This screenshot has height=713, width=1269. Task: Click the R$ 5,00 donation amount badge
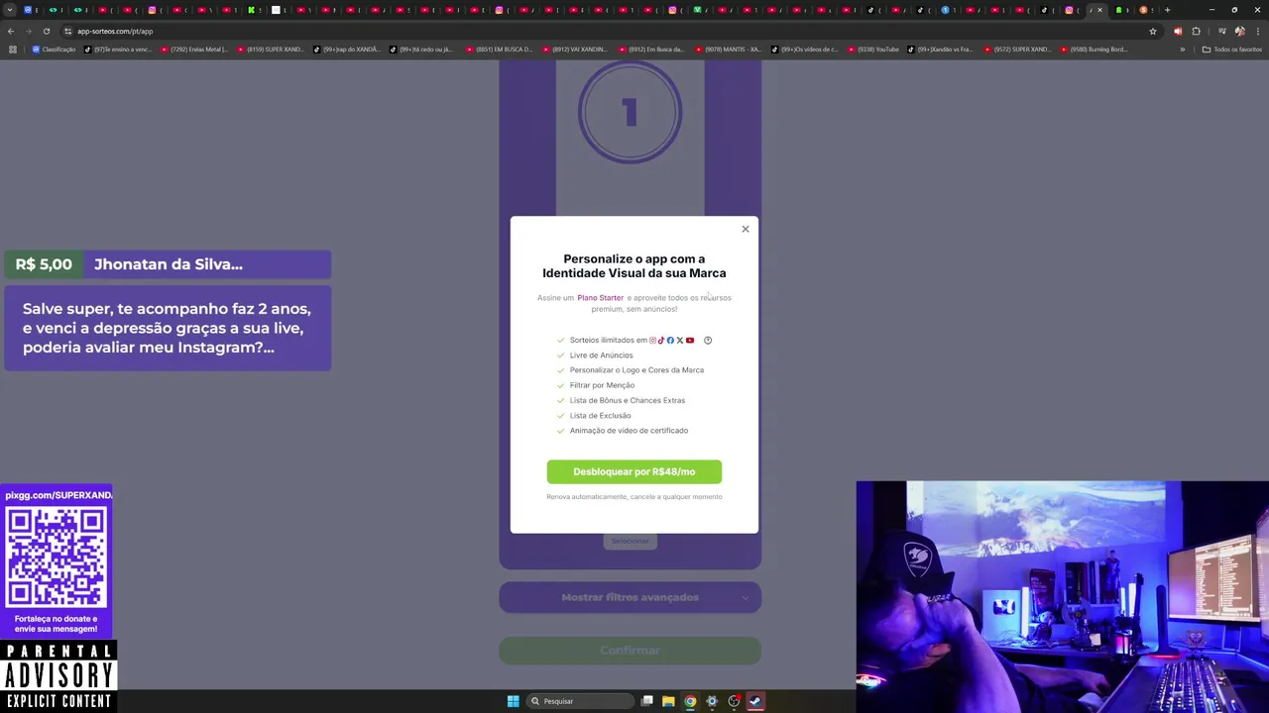click(x=45, y=264)
